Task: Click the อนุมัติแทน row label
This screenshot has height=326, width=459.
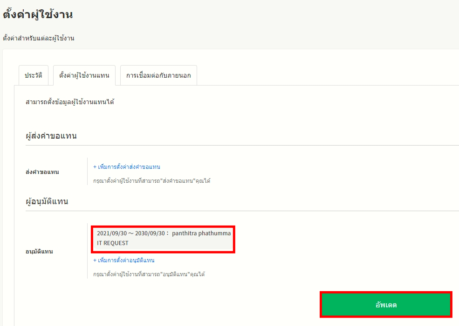Action: (x=39, y=252)
